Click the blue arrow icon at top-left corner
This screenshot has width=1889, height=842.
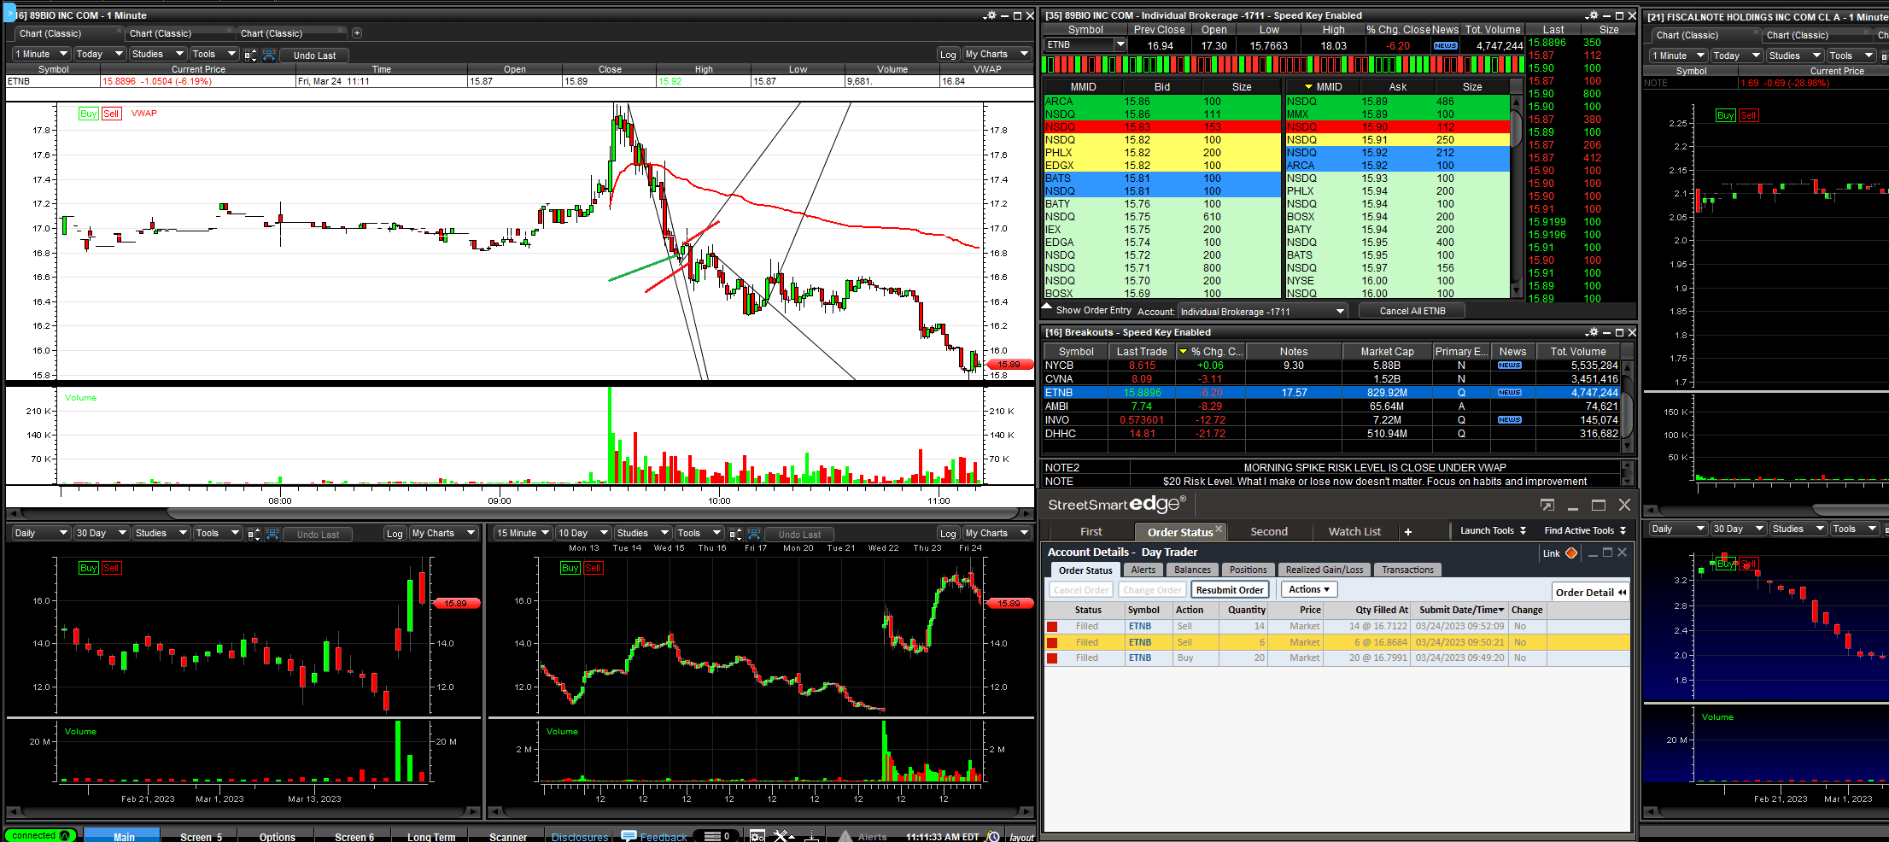click(9, 12)
